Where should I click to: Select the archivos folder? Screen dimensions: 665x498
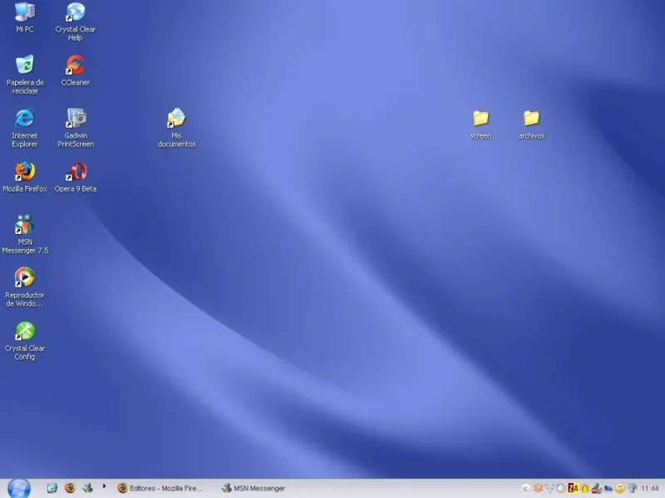coord(531,124)
